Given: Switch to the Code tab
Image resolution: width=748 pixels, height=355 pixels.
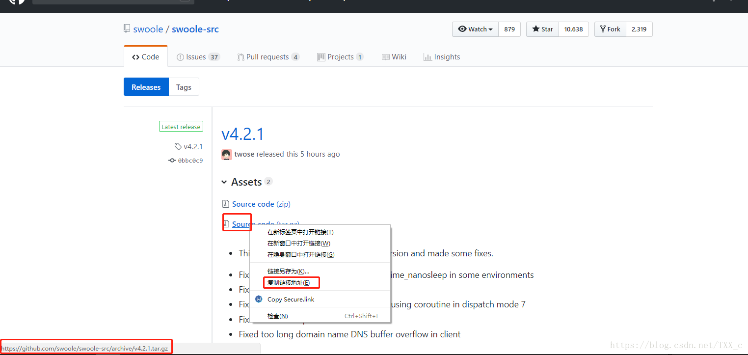Looking at the screenshot, I should coord(145,57).
